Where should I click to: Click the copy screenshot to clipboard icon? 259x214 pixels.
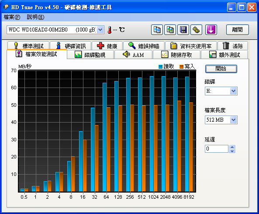coord(170,30)
